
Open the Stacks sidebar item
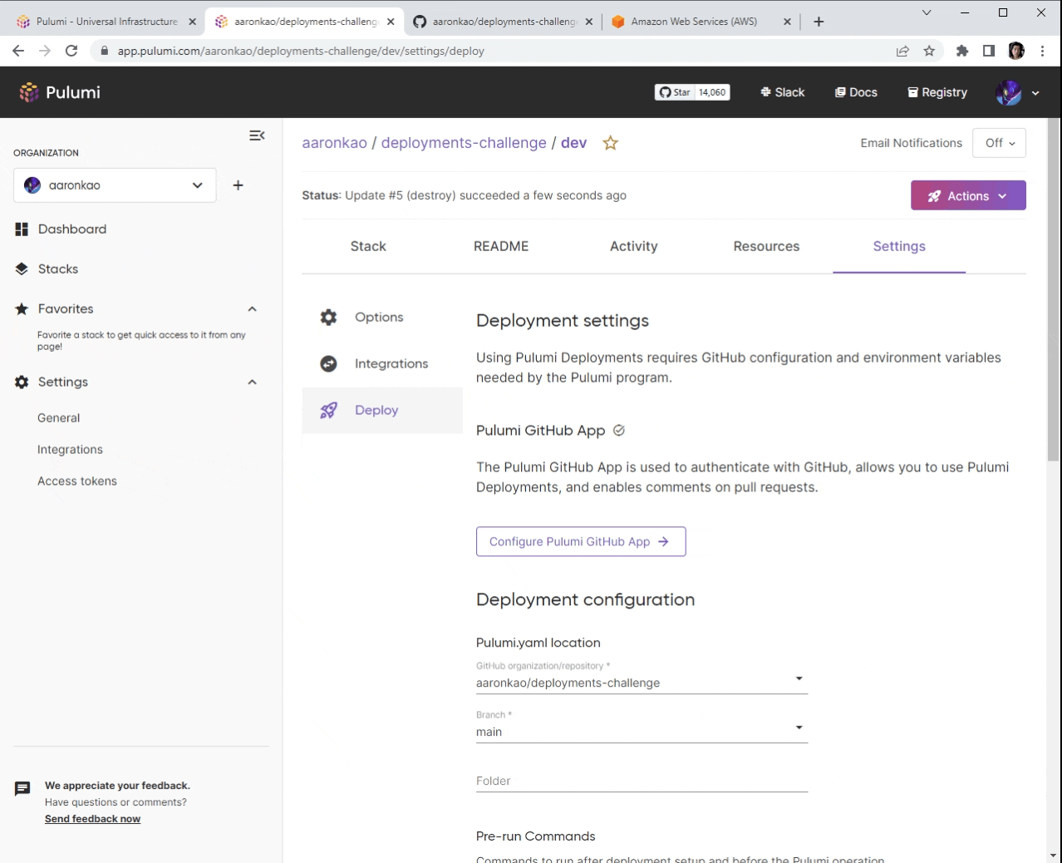pyautogui.click(x=57, y=269)
